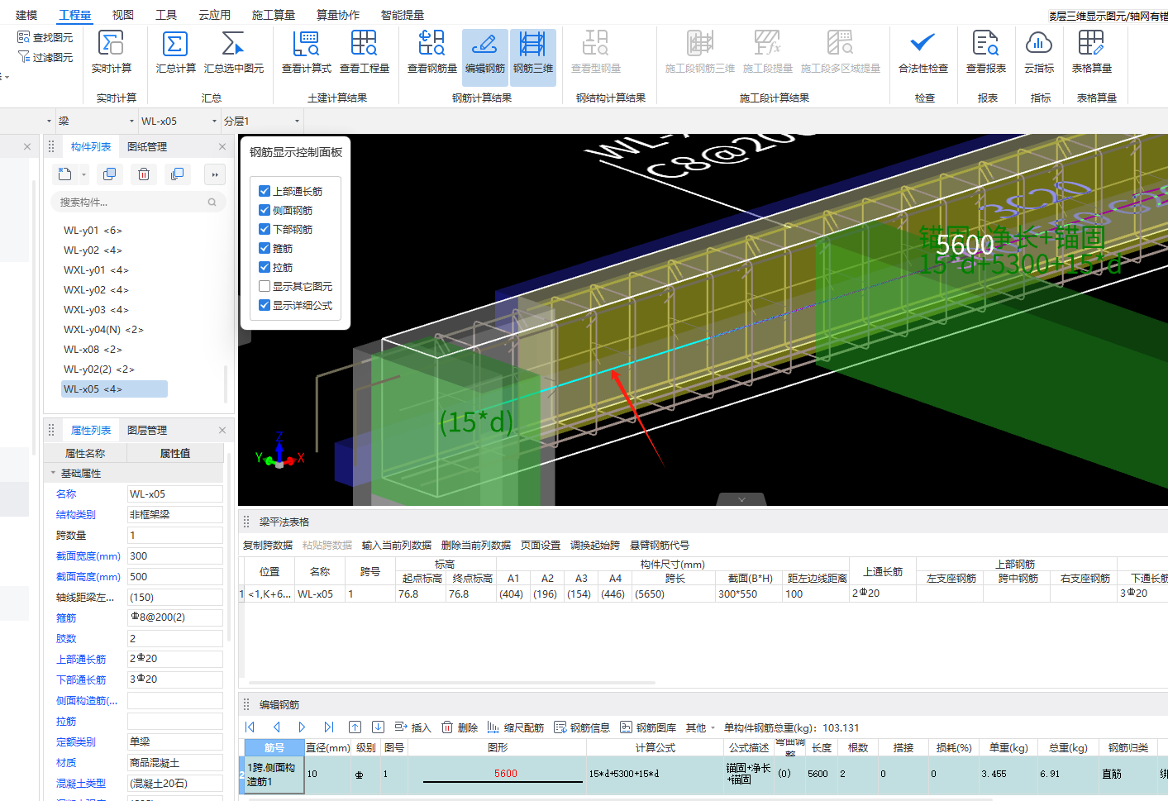
Task: Open the 施工算量 ribbon tab
Action: 274,15
